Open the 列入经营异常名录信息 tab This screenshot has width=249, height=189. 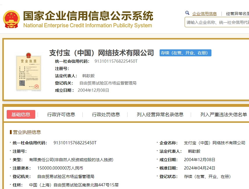click(160, 114)
